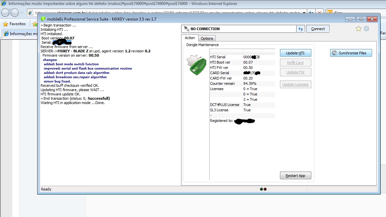This screenshot has height=217, width=386.
Task: Click the log line 'added: boot mode switch function'
Action: (x=71, y=64)
